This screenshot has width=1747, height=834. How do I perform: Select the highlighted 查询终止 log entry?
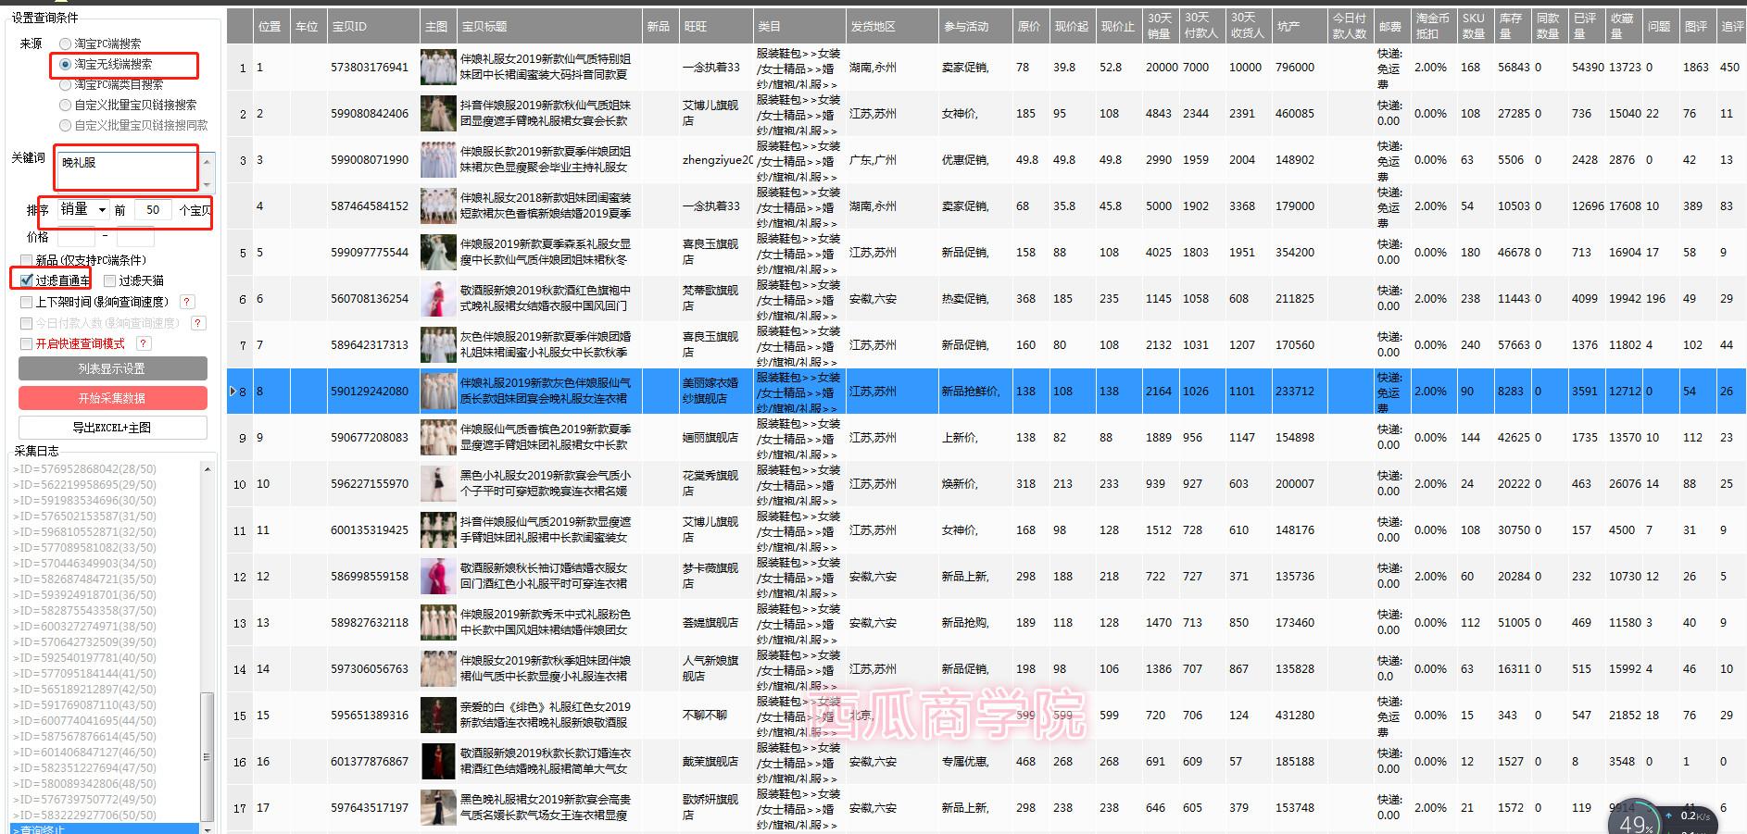click(x=104, y=829)
